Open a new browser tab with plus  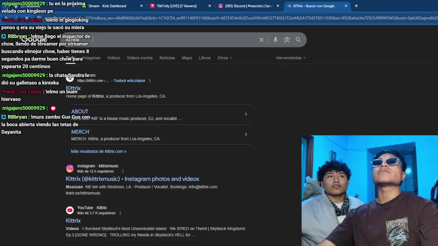click(x=356, y=6)
